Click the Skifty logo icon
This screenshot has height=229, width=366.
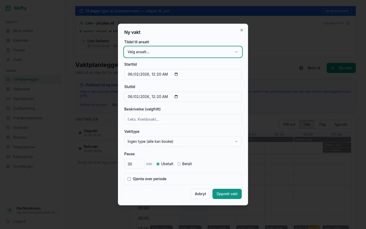pos(8,8)
